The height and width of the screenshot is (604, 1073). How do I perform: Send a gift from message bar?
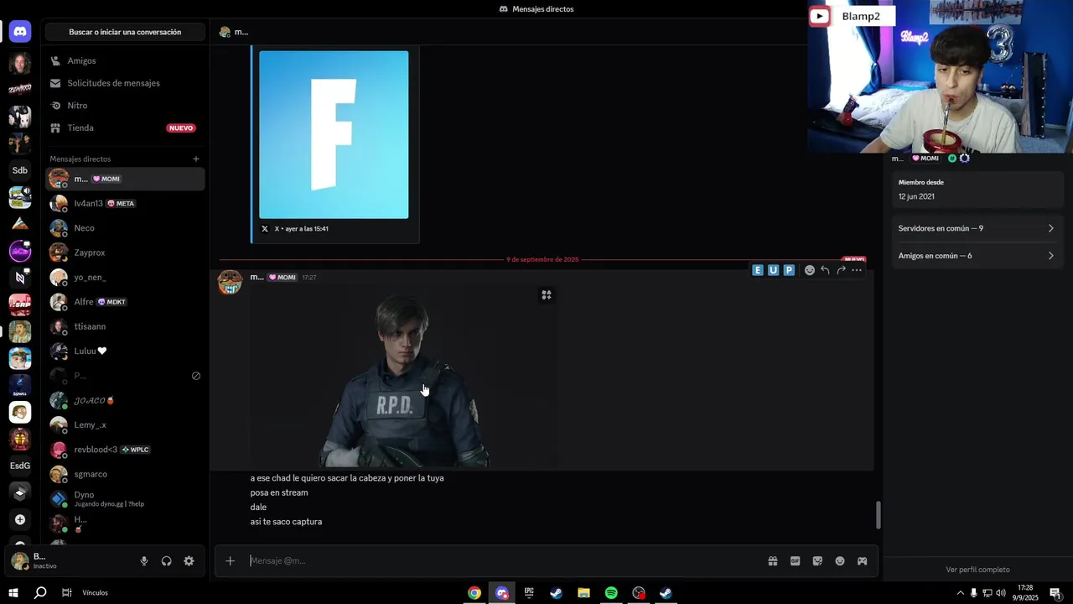click(773, 561)
